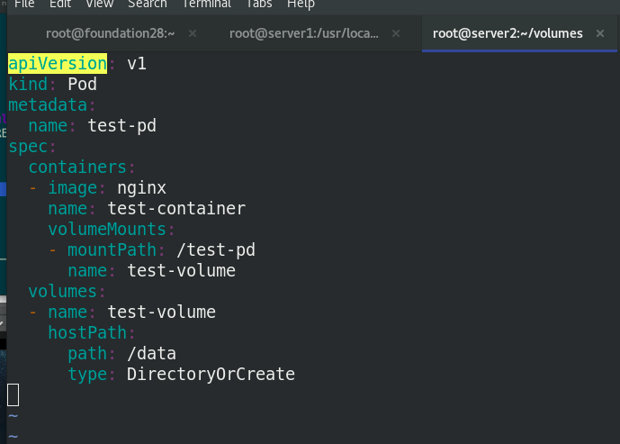This screenshot has width=620, height=444.
Task: Click the block cursor on empty line
Action: [x=13, y=395]
